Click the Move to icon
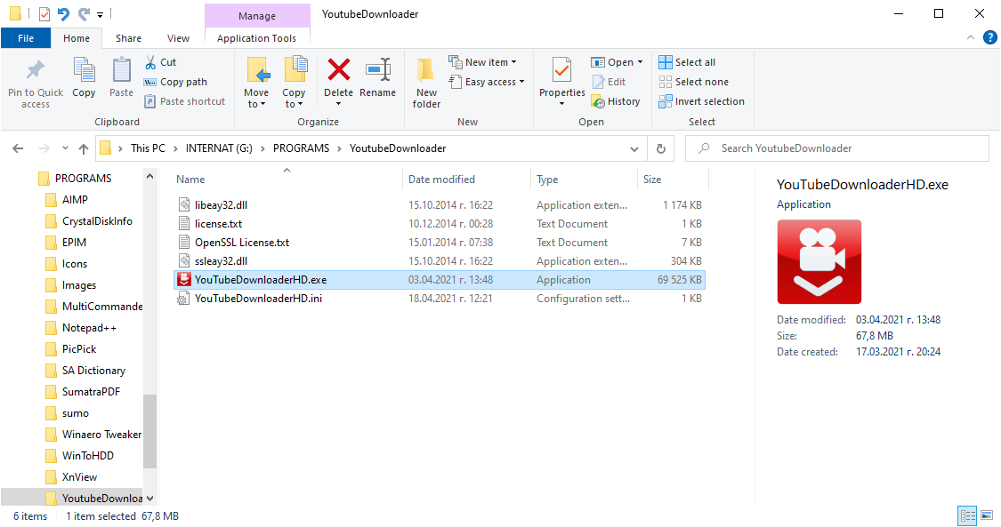 257,69
